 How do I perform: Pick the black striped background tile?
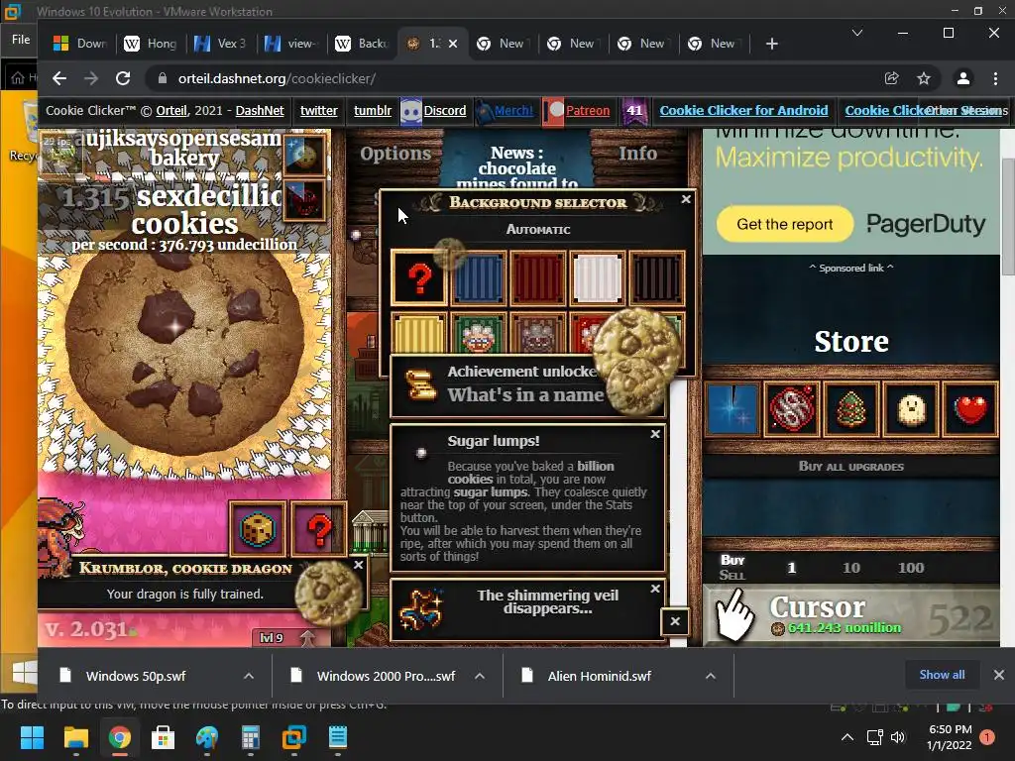(x=657, y=278)
